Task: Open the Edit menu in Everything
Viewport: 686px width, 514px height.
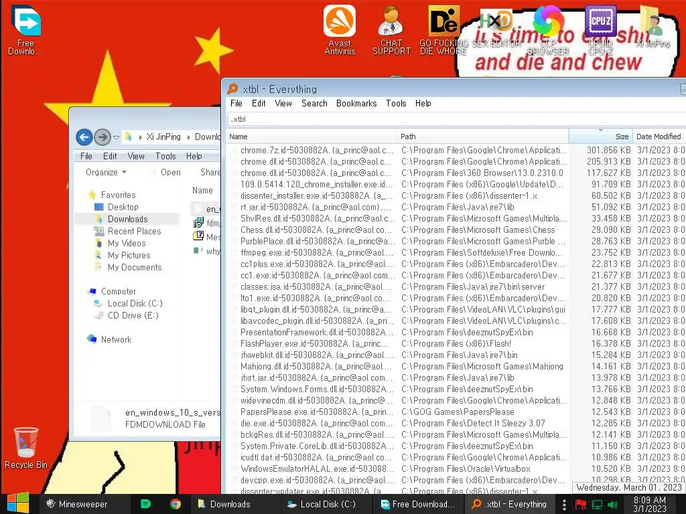Action: click(x=259, y=103)
